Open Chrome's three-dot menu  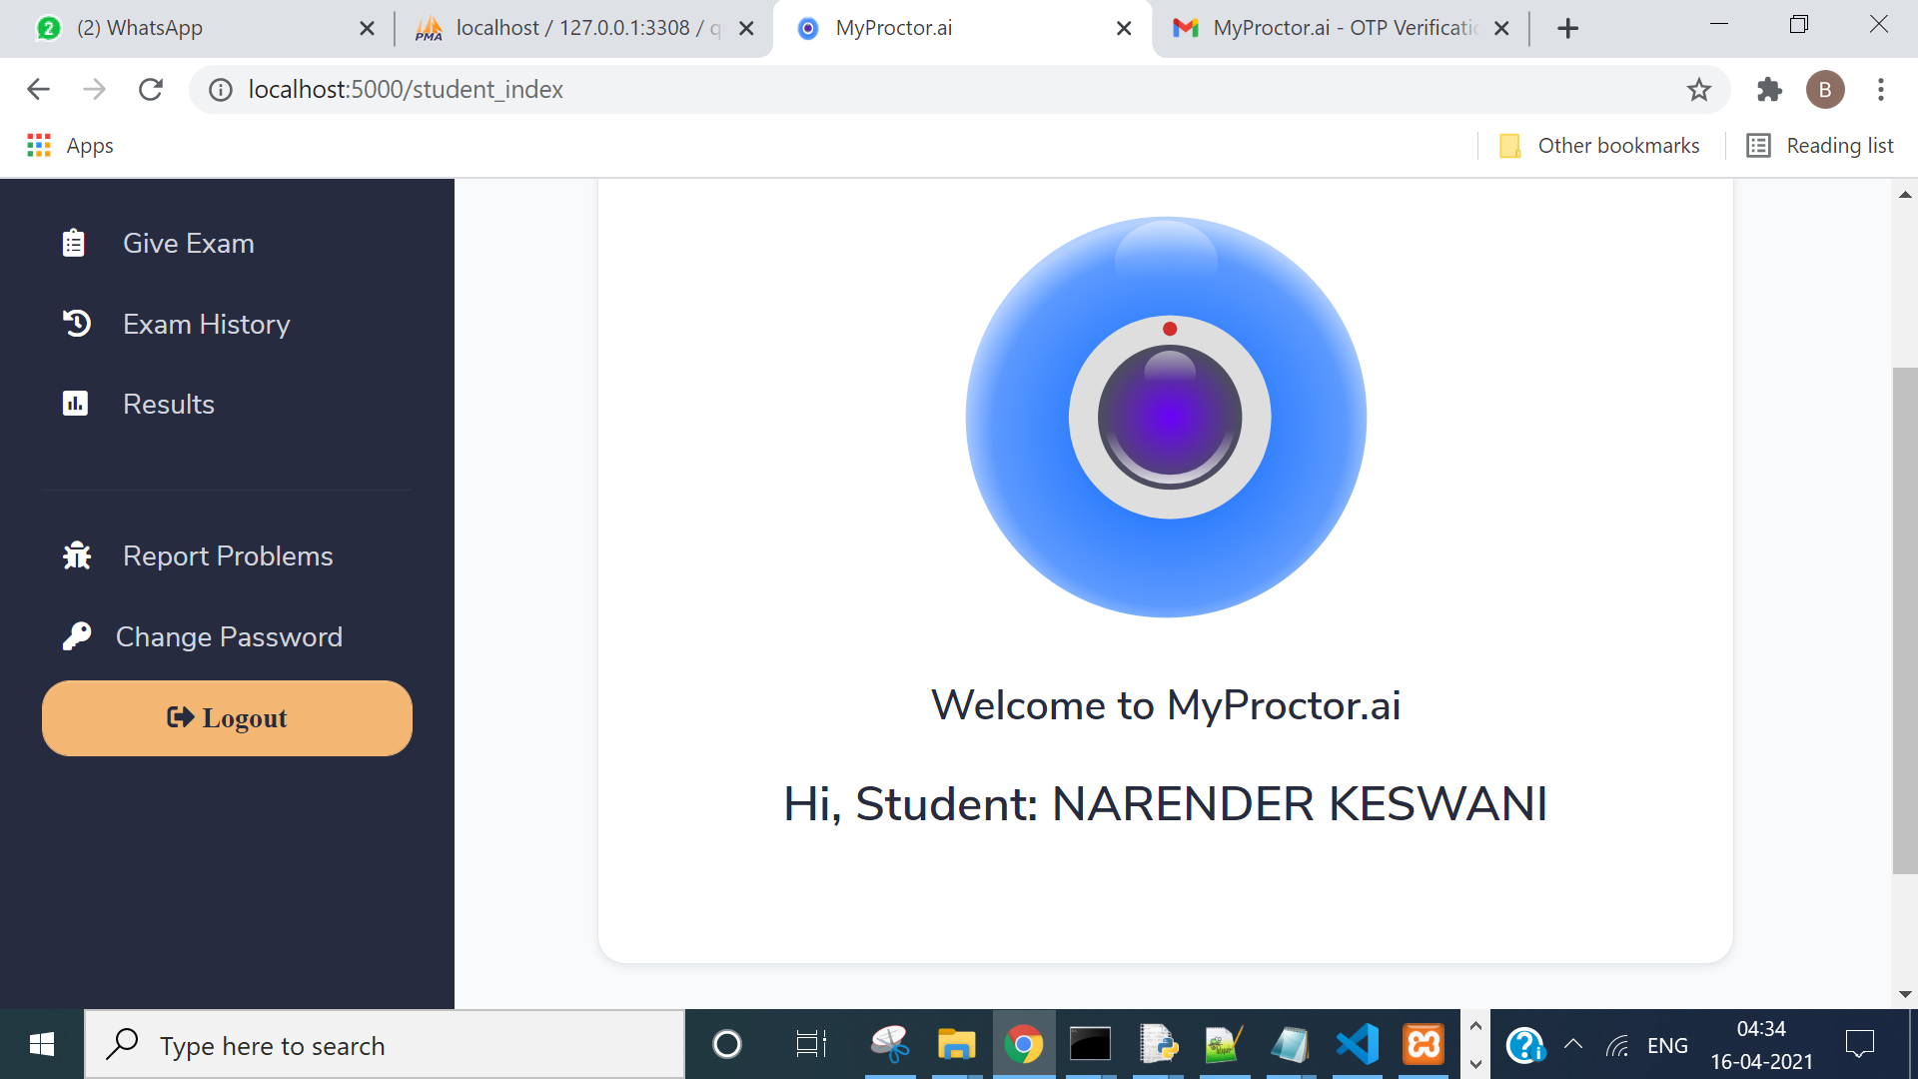click(1881, 90)
